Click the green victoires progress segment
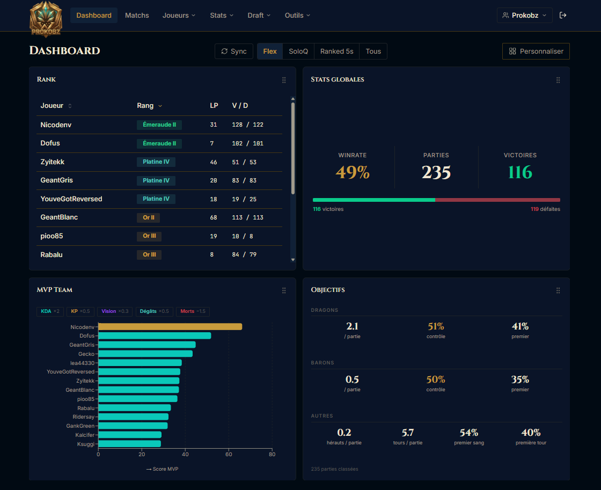The height and width of the screenshot is (490, 601). pos(373,200)
